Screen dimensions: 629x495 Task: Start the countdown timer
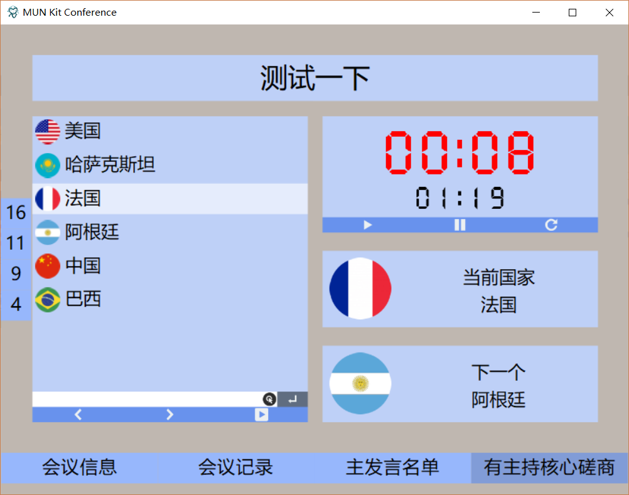(x=367, y=224)
